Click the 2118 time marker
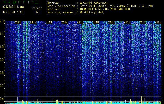164x104 pixels. coord(127,22)
